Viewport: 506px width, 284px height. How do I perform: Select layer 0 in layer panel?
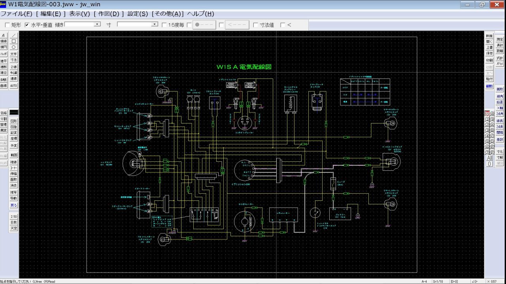[x=487, y=114]
